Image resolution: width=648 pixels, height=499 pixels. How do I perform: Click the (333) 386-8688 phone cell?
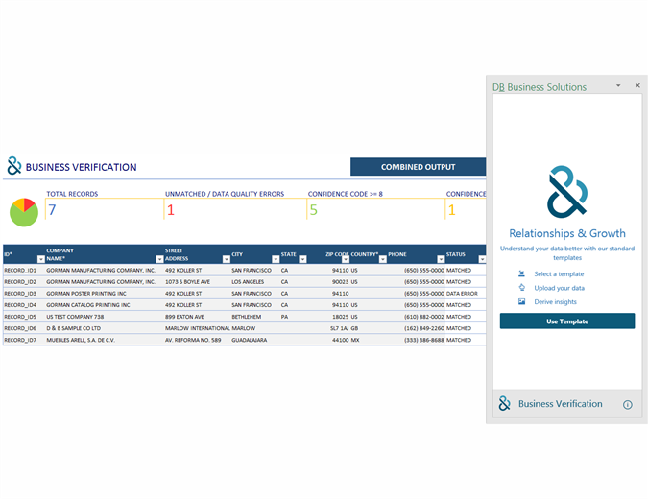[x=424, y=340]
